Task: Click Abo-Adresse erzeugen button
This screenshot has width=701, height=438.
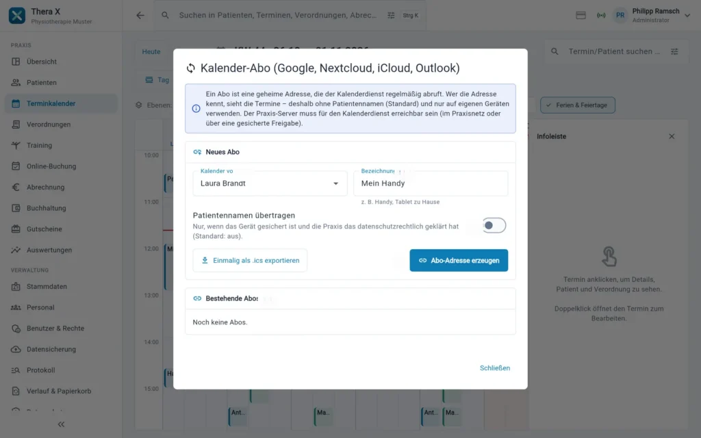Action: (459, 261)
